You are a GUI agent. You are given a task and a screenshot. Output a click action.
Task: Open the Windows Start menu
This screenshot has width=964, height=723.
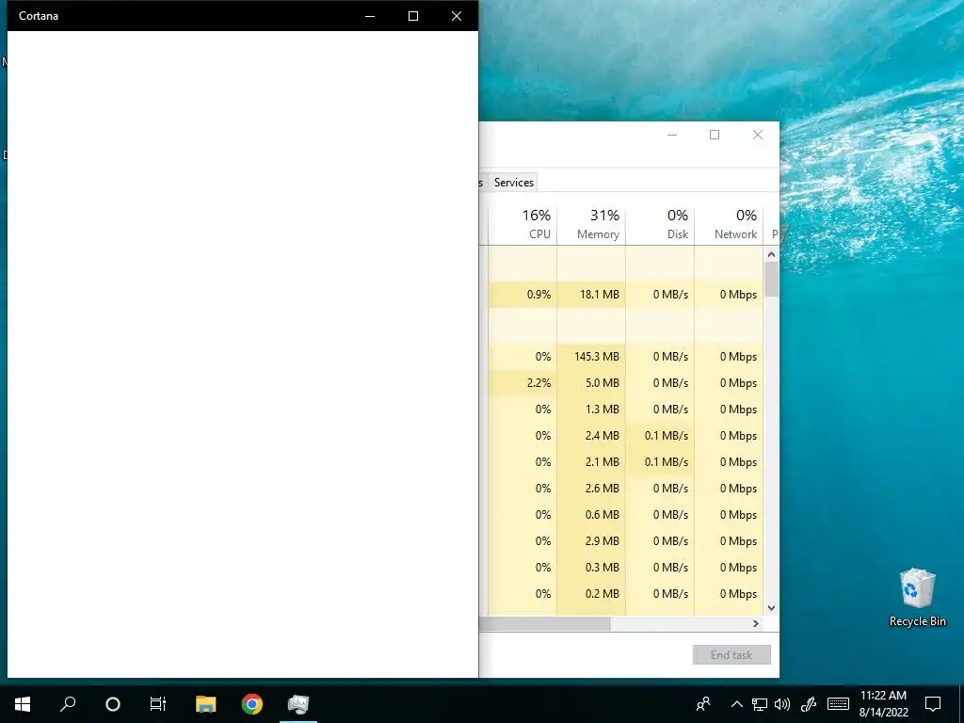23,704
